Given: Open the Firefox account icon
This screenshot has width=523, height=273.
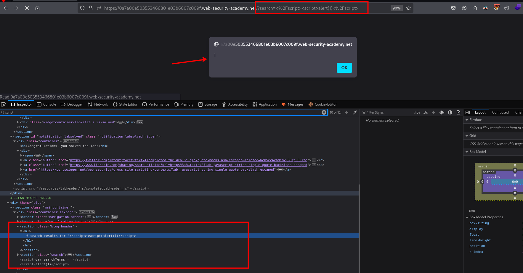Looking at the screenshot, I should tap(464, 8).
